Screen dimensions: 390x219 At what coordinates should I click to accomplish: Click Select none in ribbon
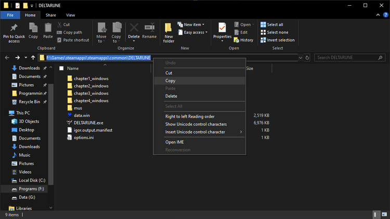click(275, 32)
